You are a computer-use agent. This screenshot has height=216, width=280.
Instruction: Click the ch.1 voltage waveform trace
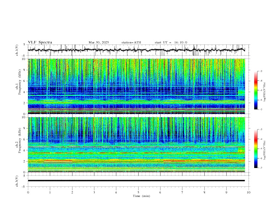tap(136, 50)
